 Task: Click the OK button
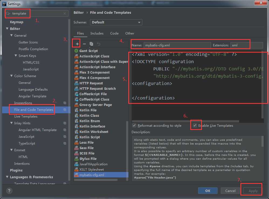click(x=208, y=191)
